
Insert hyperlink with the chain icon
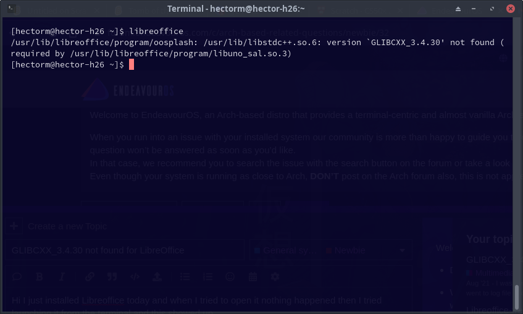(x=90, y=276)
